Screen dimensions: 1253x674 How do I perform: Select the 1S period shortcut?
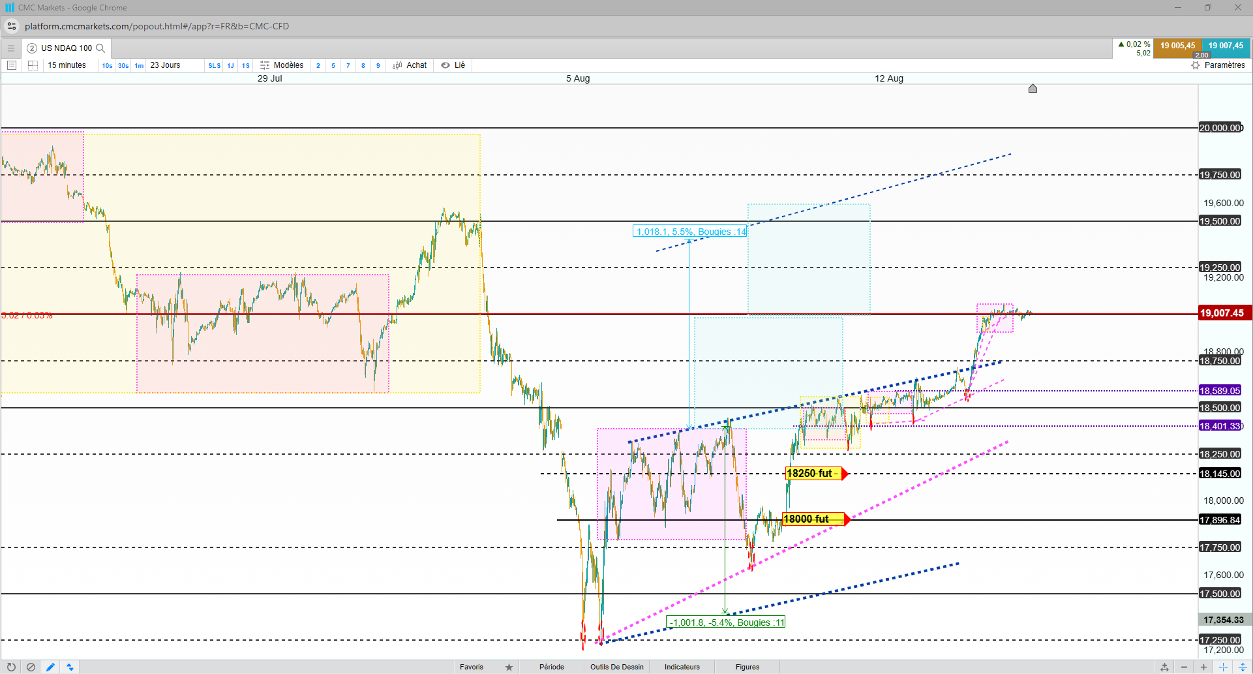tap(246, 66)
